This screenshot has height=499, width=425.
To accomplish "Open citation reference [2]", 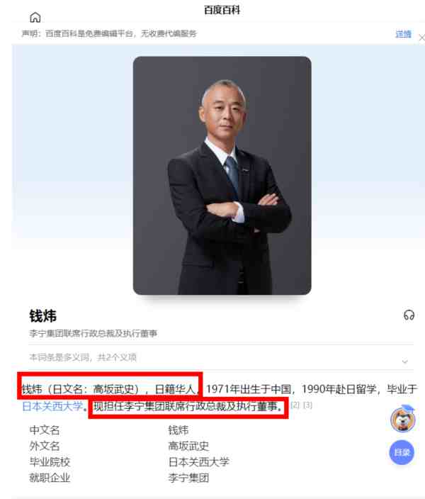I will (295, 405).
